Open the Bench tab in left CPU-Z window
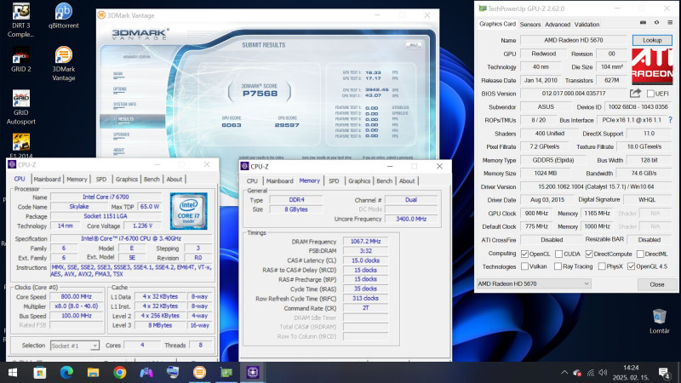 click(x=152, y=179)
